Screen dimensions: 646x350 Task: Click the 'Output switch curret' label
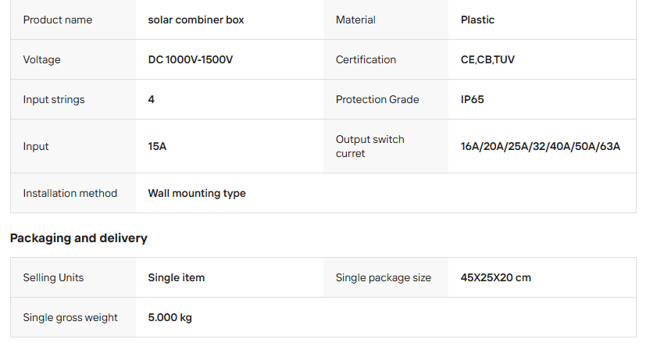click(369, 146)
